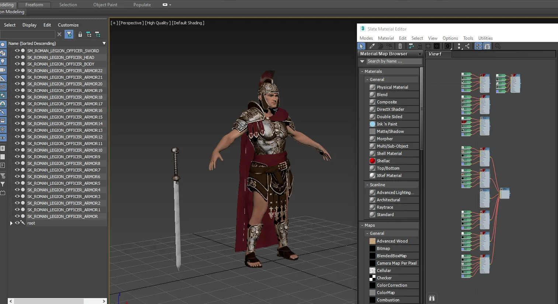This screenshot has height=304, width=558.
Task: Toggle the shapes display filter in Scene Explorer
Action: click(3, 53)
